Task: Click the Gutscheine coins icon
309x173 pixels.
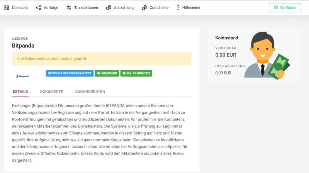Action: [144, 8]
